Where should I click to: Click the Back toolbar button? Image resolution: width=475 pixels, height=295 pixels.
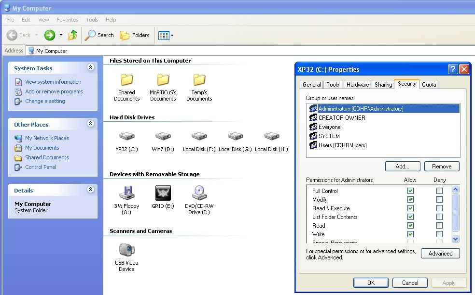point(19,35)
